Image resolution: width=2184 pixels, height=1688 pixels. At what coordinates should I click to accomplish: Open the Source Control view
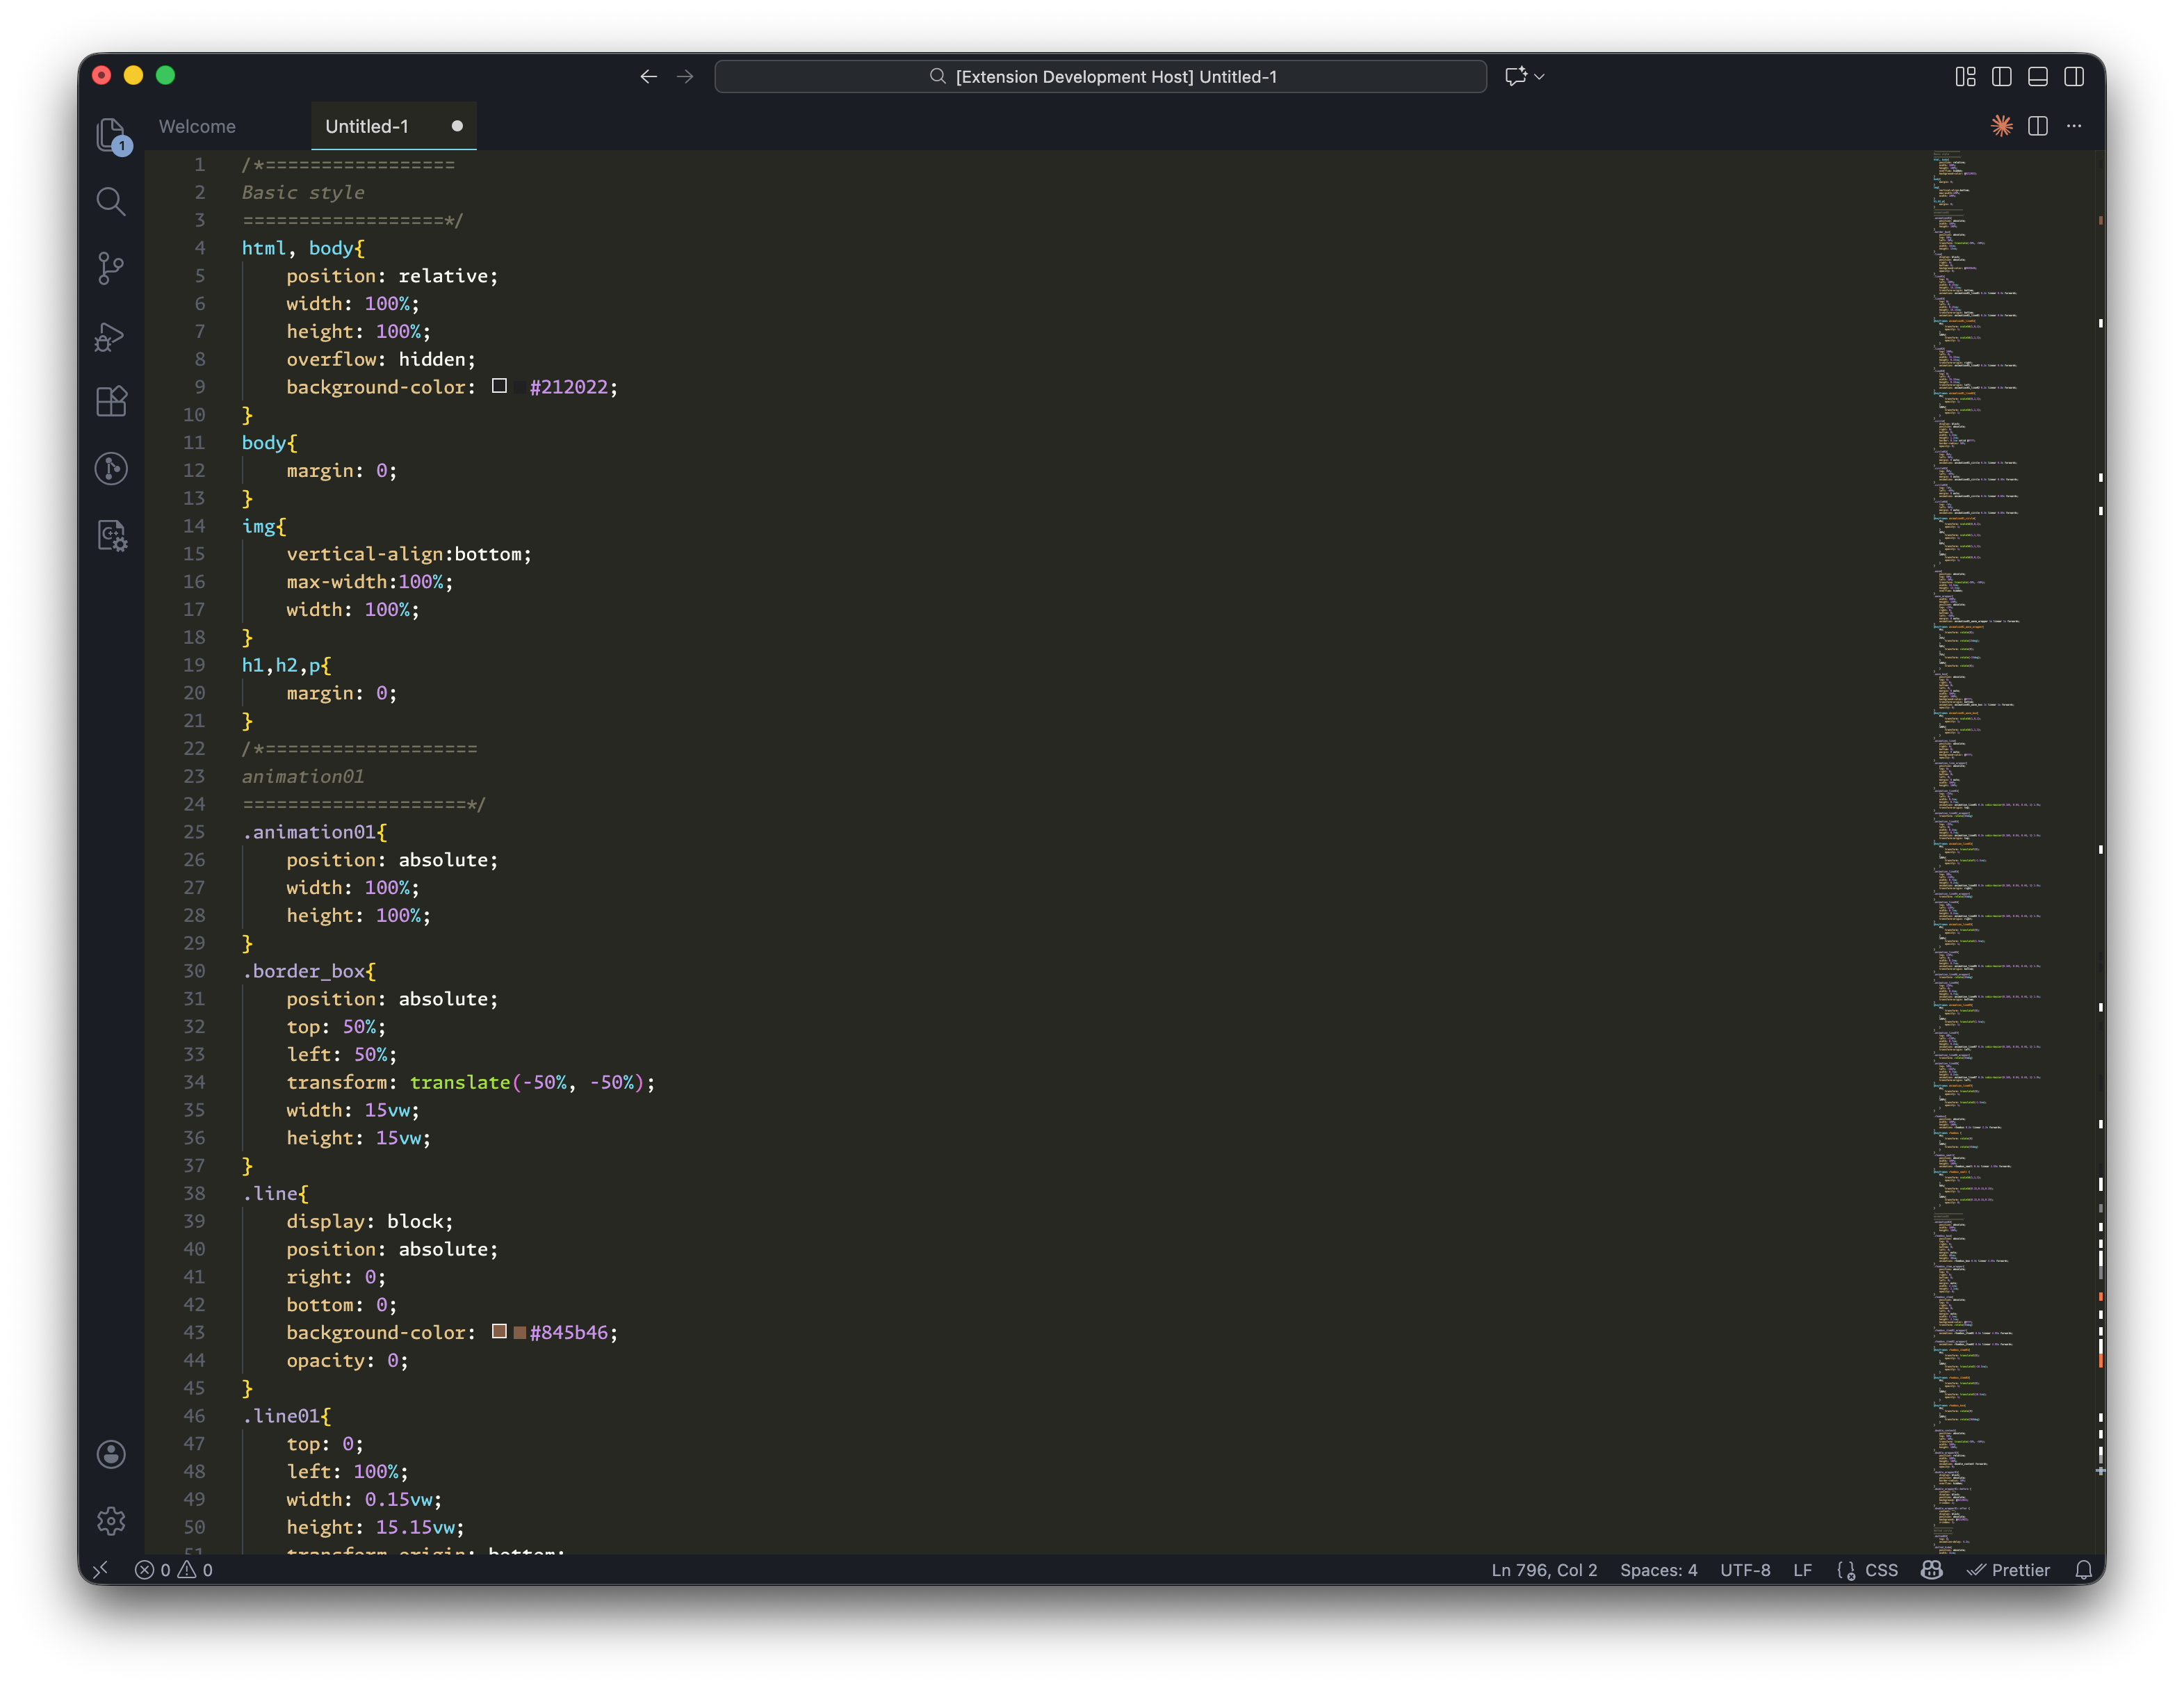coord(111,268)
